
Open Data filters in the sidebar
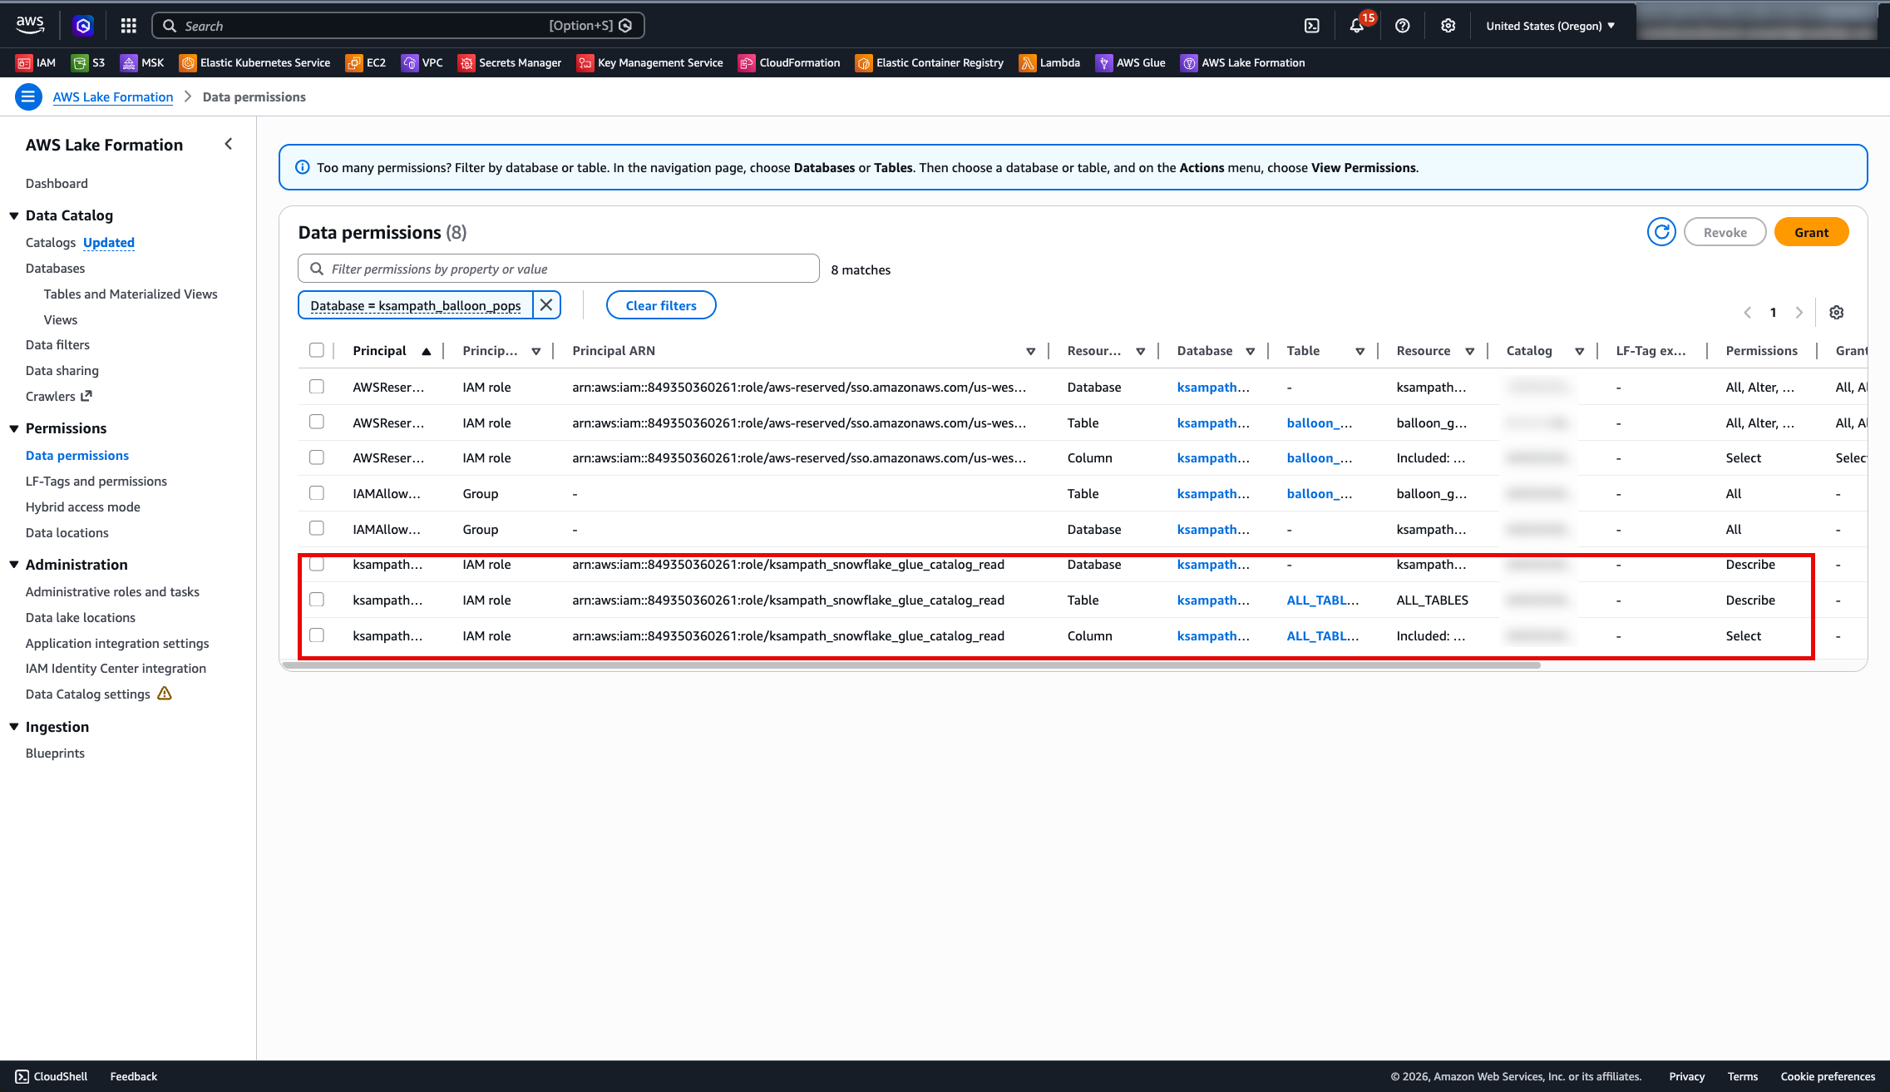point(57,345)
